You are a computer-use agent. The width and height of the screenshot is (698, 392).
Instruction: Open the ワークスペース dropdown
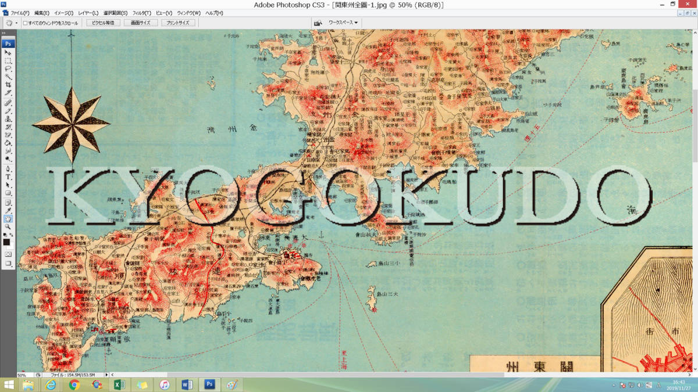click(x=343, y=23)
